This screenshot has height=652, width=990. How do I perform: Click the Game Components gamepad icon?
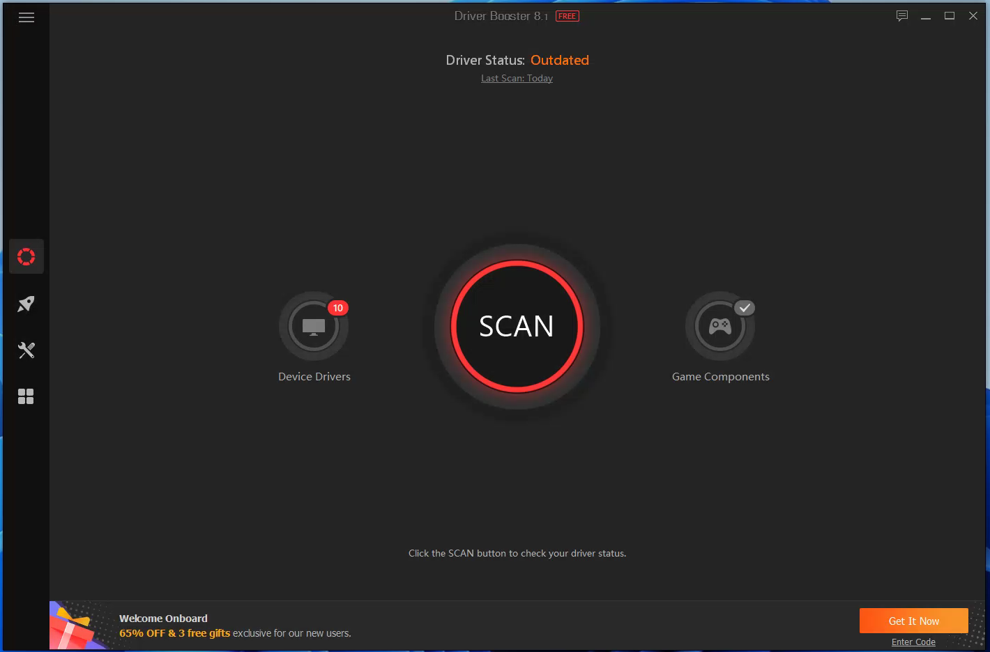pyautogui.click(x=720, y=326)
